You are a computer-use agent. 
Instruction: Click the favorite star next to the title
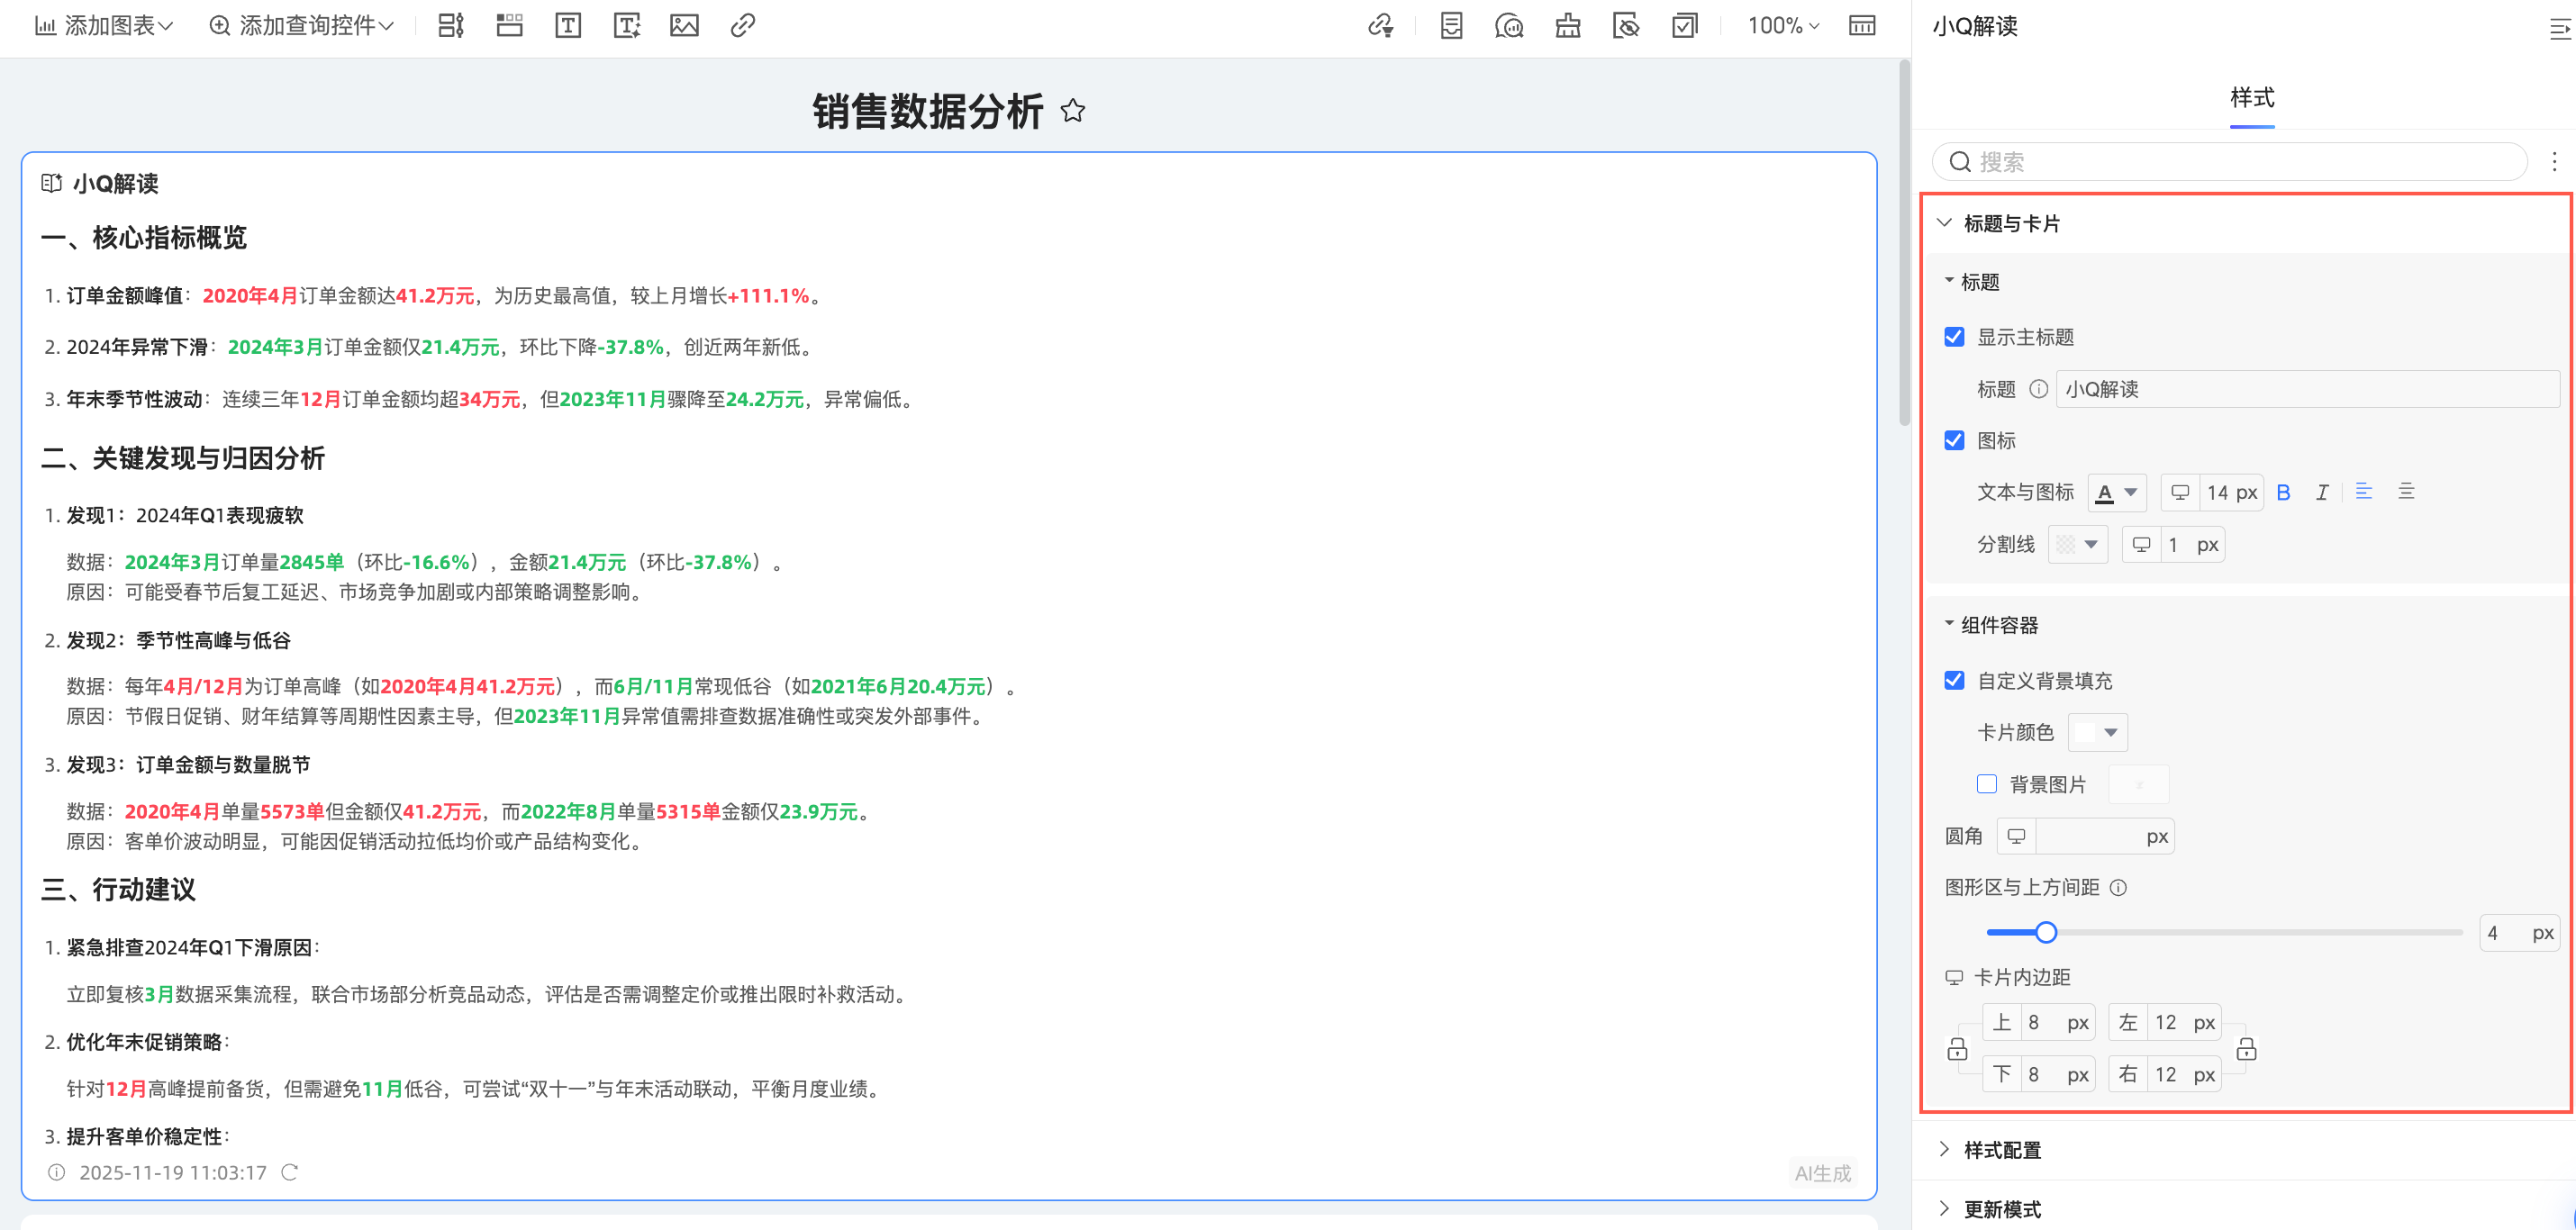pyautogui.click(x=1072, y=110)
